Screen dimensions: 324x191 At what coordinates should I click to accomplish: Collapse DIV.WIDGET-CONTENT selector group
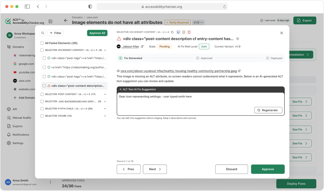105,50
